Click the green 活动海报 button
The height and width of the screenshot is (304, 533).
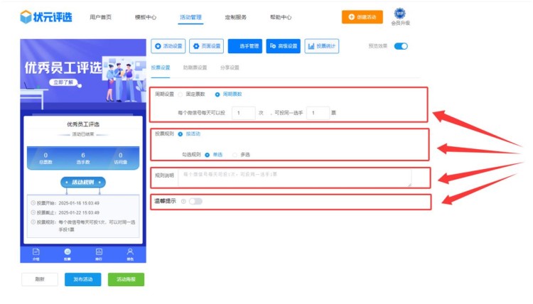coord(126,280)
